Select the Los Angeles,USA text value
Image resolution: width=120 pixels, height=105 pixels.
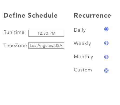(46, 45)
